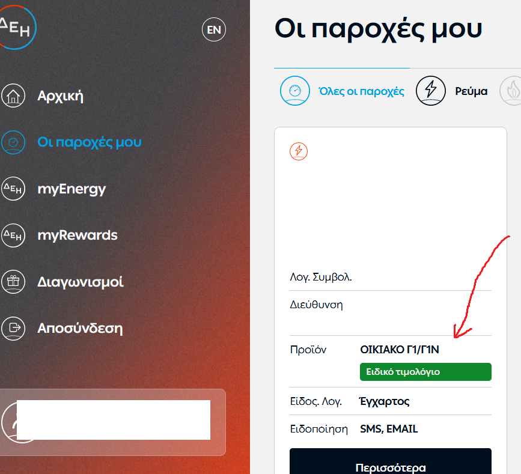
Task: Click the logout icon beside Αποσύνδεση
Action: click(13, 328)
